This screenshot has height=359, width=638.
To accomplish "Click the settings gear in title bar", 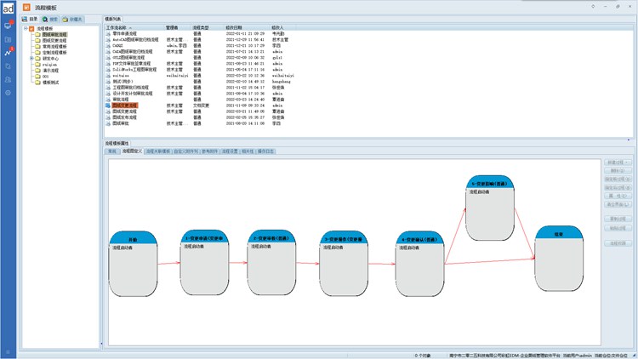I will point(592,6).
